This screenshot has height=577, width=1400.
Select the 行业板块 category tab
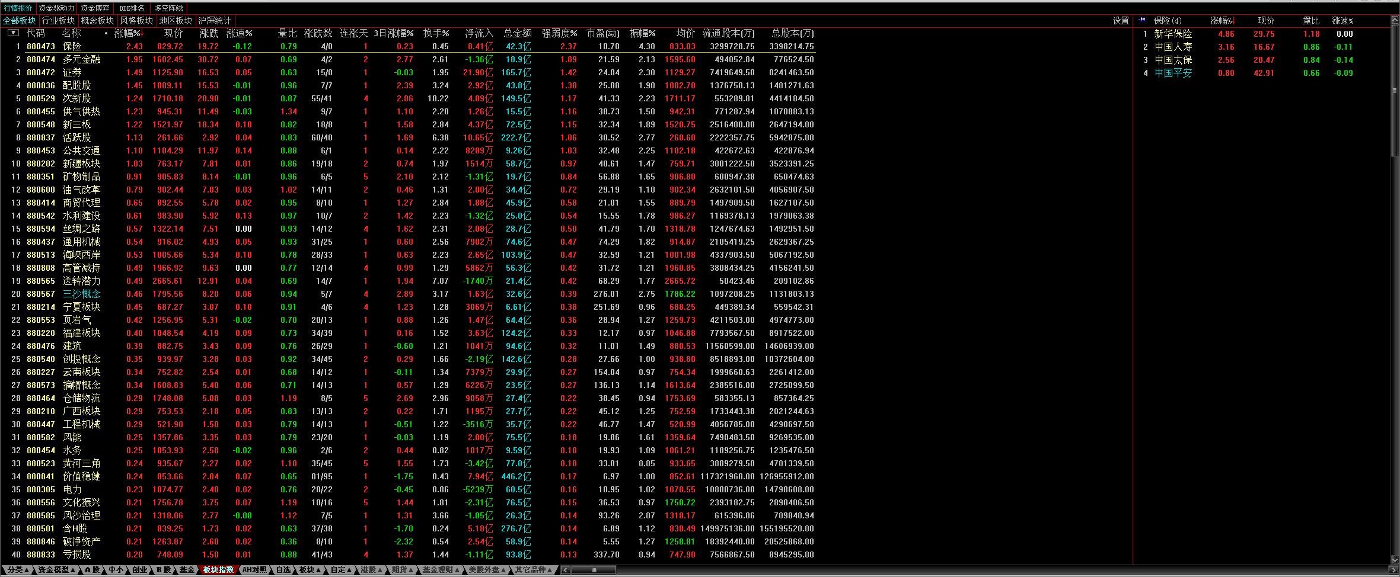coord(59,21)
